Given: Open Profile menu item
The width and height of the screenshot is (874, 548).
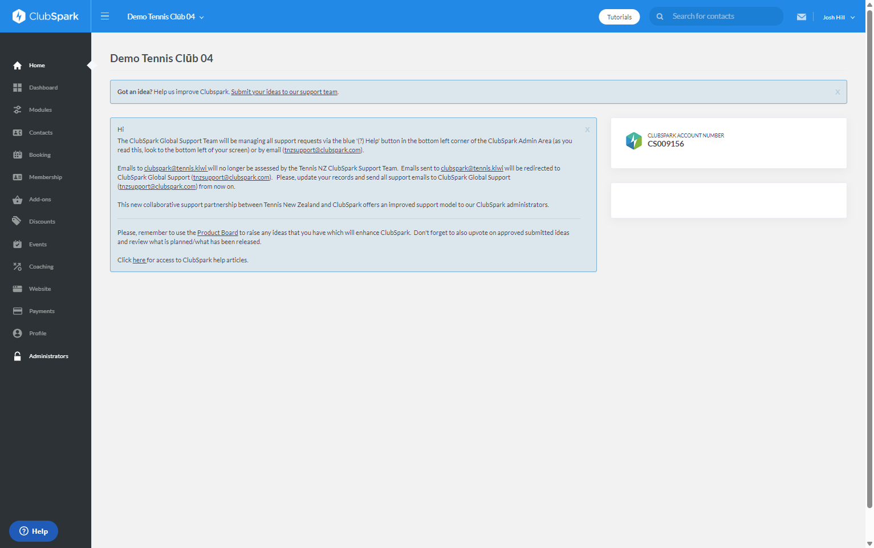Looking at the screenshot, I should click(38, 334).
